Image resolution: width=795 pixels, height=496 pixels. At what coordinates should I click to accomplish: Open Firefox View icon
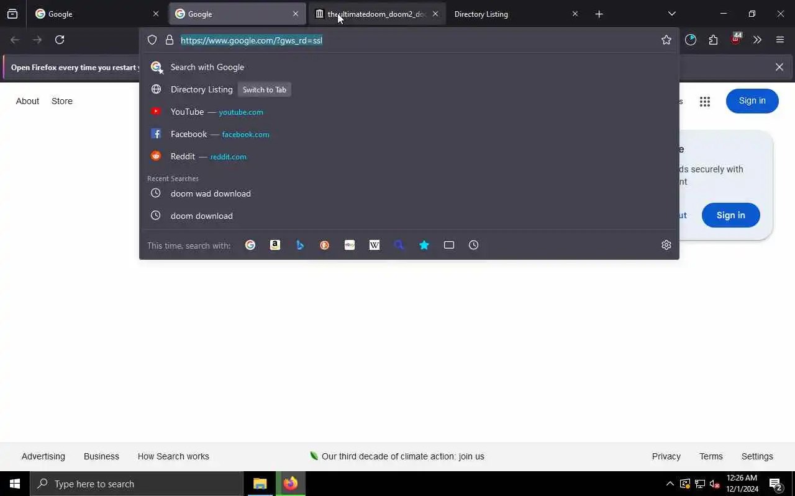coord(12,14)
